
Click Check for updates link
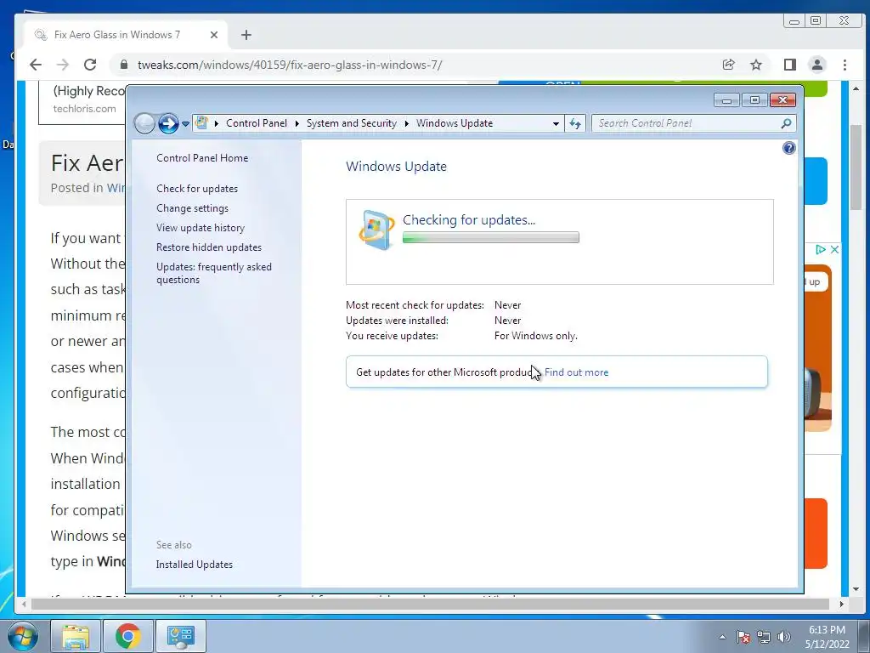tap(197, 189)
